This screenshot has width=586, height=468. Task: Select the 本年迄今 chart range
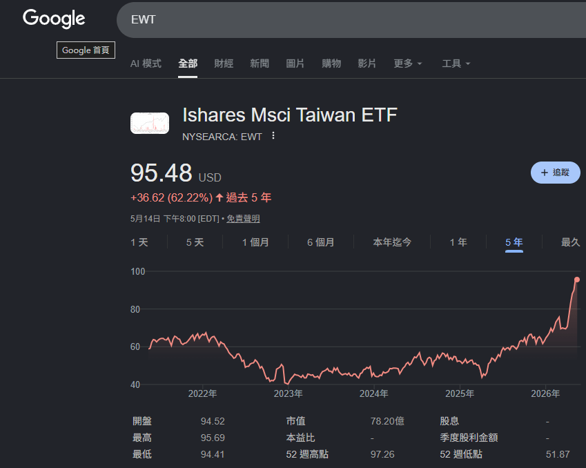(392, 242)
